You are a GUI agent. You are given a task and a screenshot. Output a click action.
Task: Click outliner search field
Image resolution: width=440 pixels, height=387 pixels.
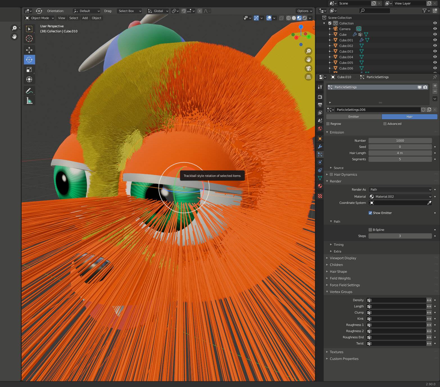[375, 11]
